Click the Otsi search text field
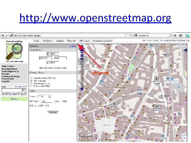Image resolution: width=191 pixels, height=143 pixels. pos(12,90)
